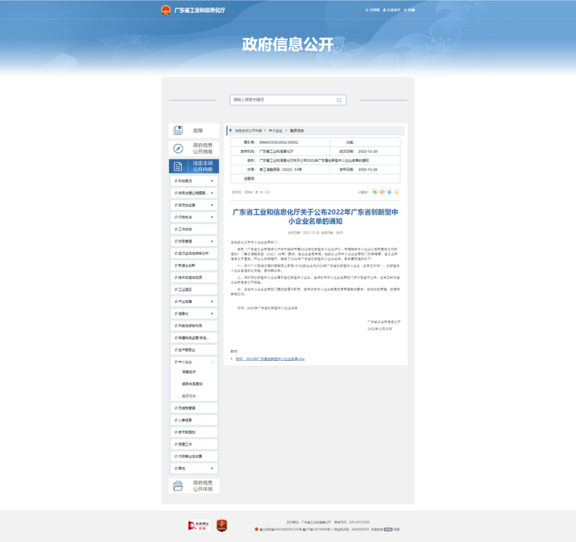Click the 政策 document icon in sidebar

[x=178, y=130]
